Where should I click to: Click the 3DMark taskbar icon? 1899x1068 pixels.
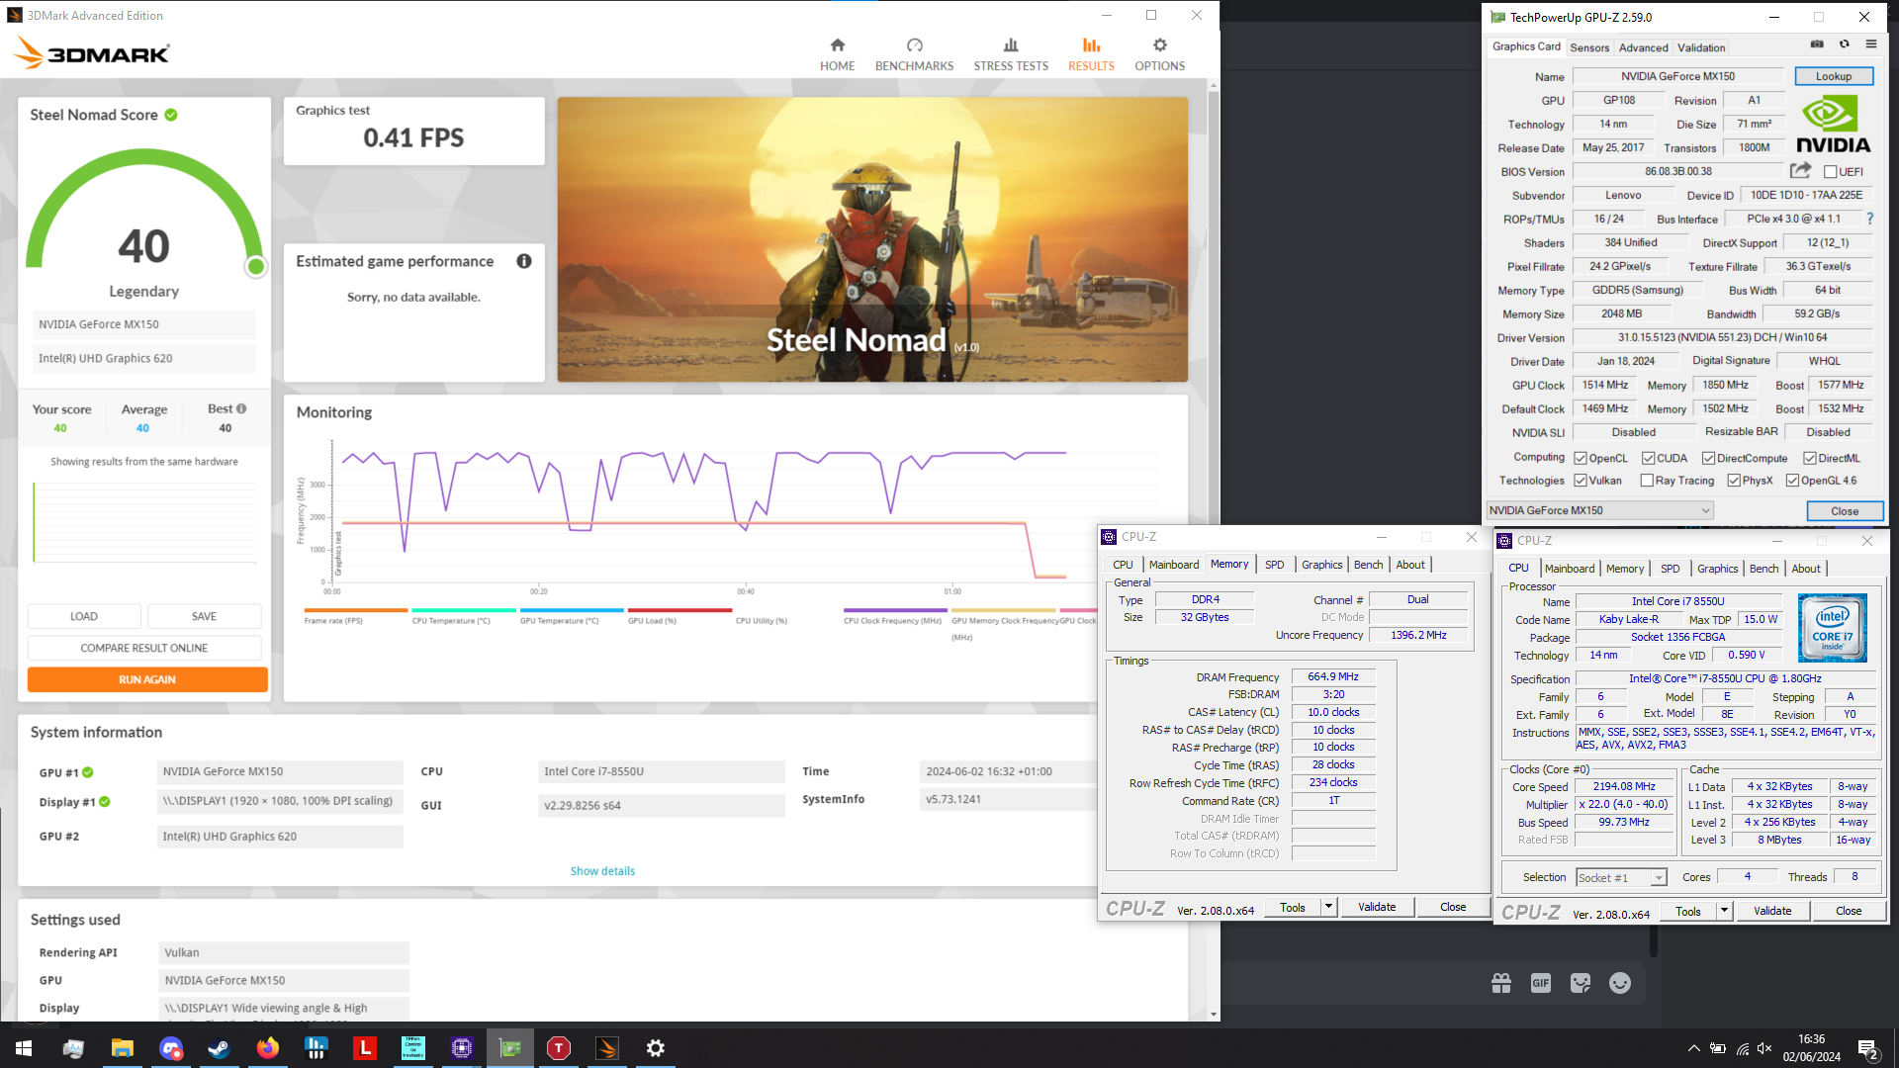pos(607,1048)
